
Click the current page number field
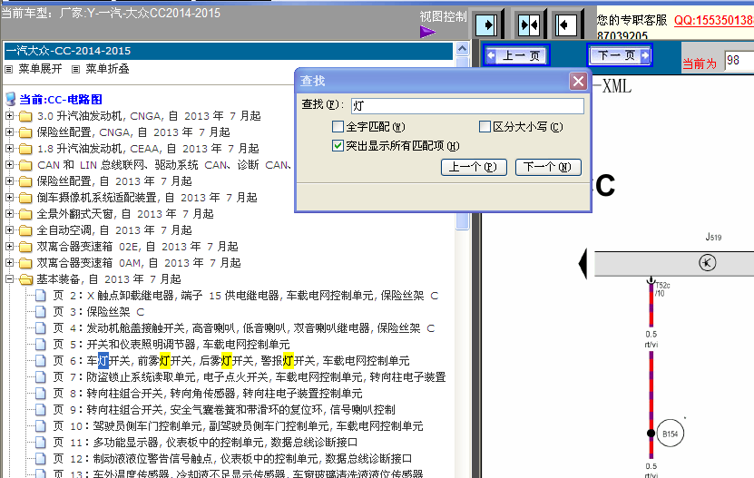739,61
